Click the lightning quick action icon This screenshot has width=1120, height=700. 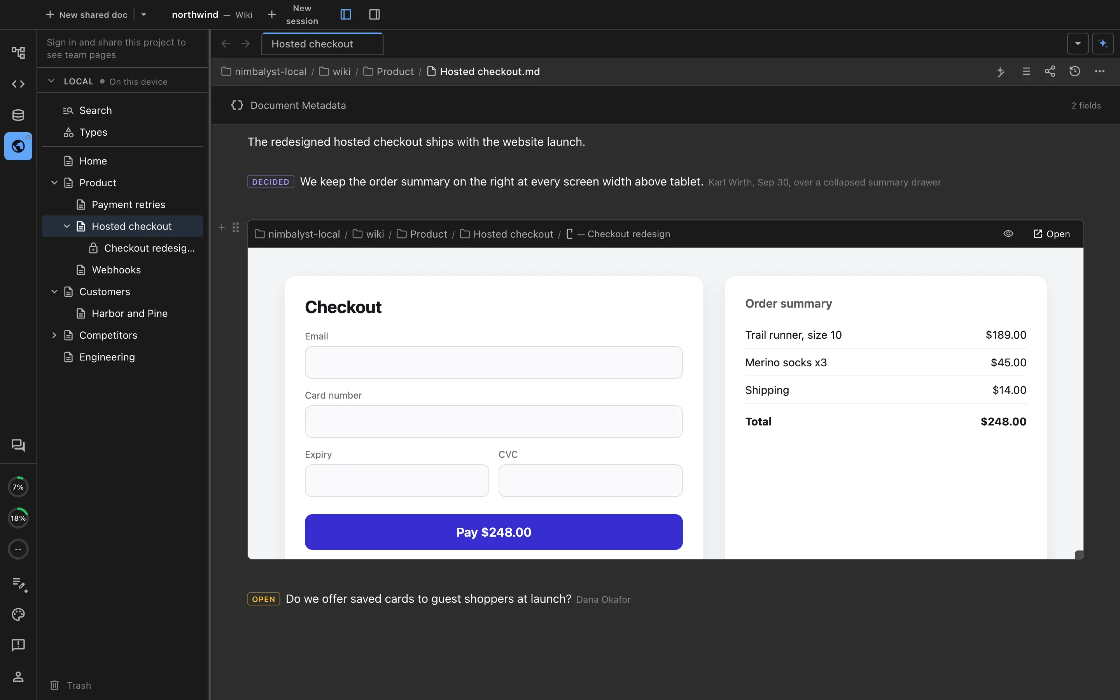coord(1000,72)
